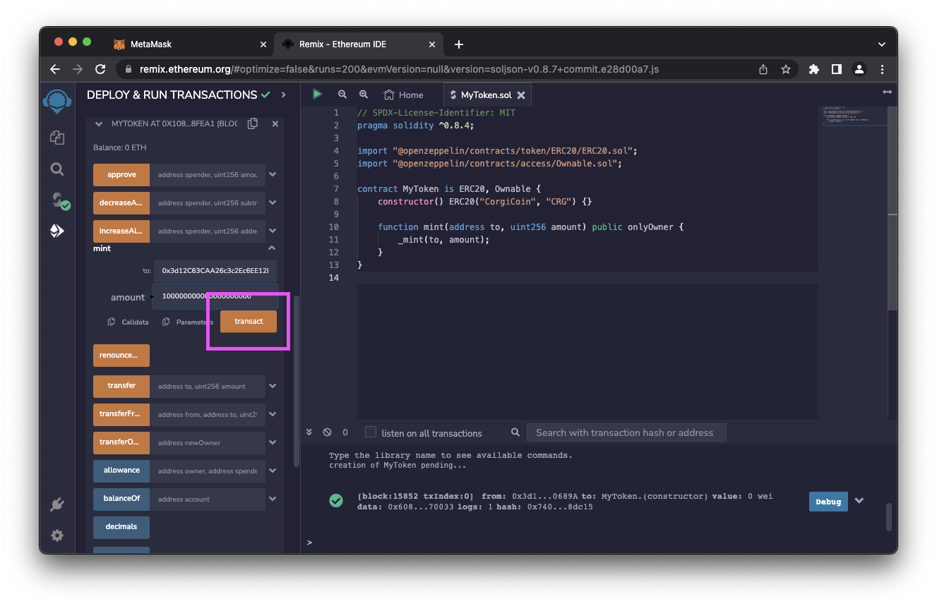Viewport: 937px width, 606px height.
Task: Collapse the mint function form
Action: coord(272,248)
